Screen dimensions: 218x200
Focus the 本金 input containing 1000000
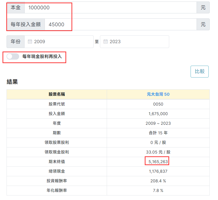coord(110,8)
